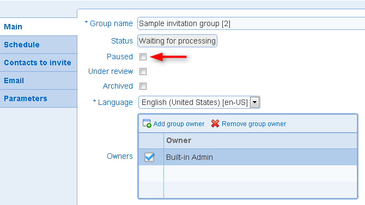Select the Built-in Admin owner row
Viewport: 365px width, 205px height.
(x=248, y=157)
